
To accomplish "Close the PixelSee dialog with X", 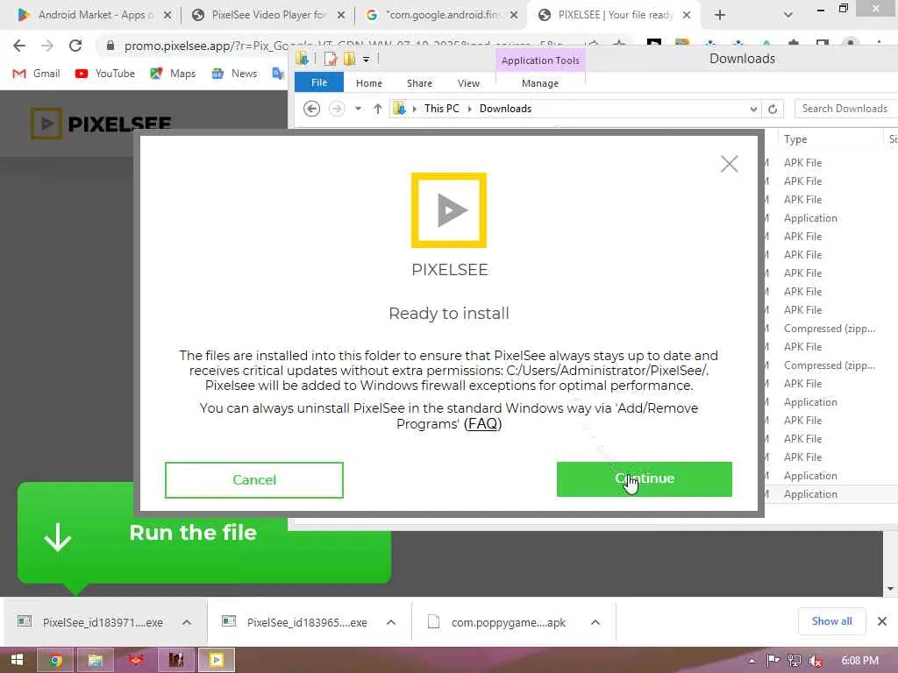I will click(x=729, y=164).
